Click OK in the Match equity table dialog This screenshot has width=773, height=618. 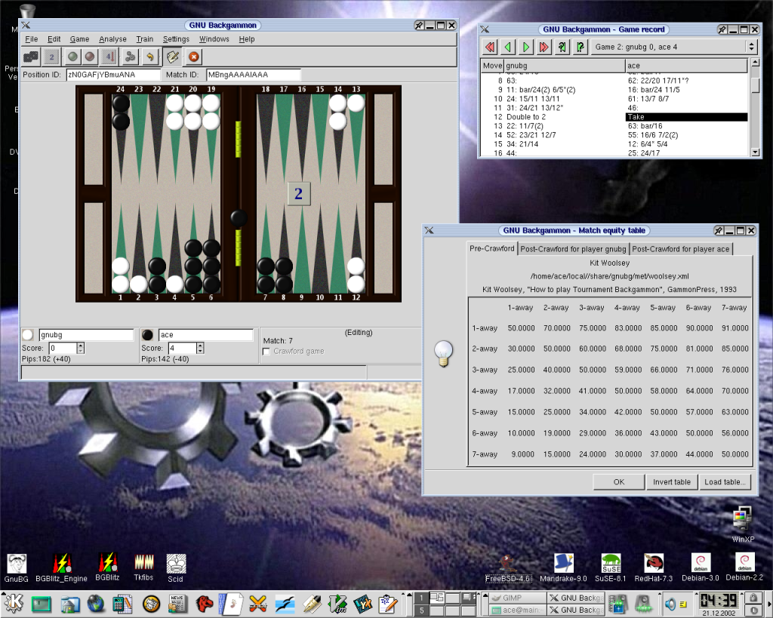click(x=619, y=482)
